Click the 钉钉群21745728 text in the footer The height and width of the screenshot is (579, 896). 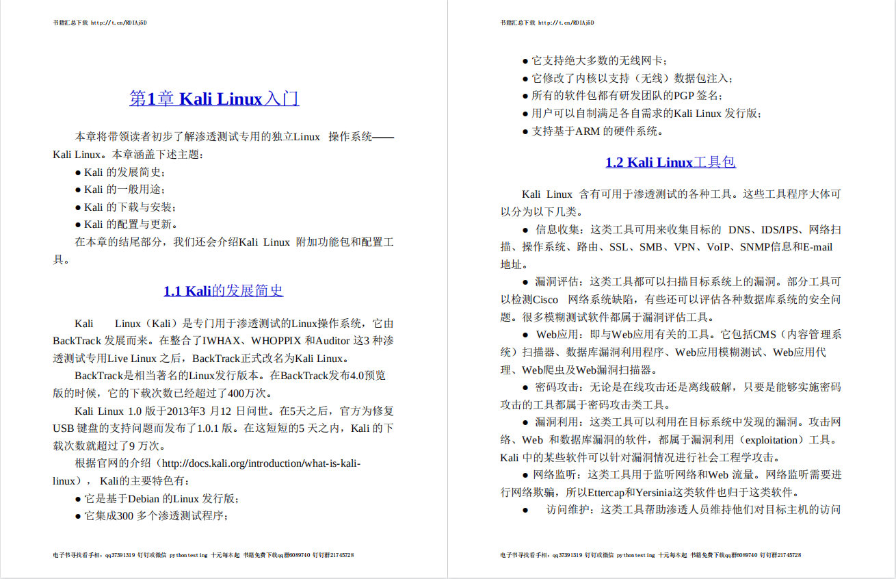(334, 554)
